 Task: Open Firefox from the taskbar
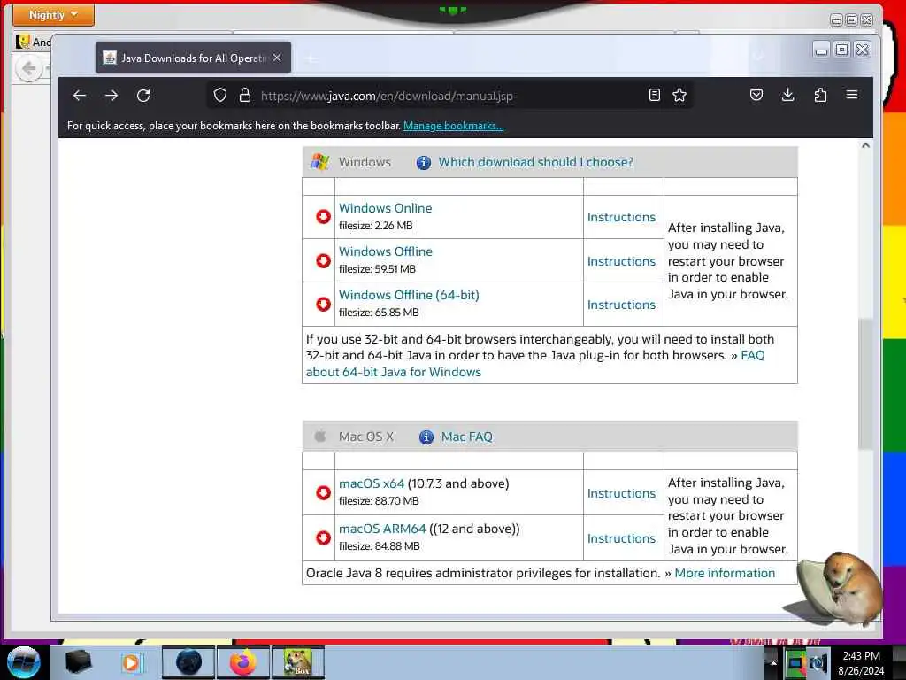click(x=242, y=662)
